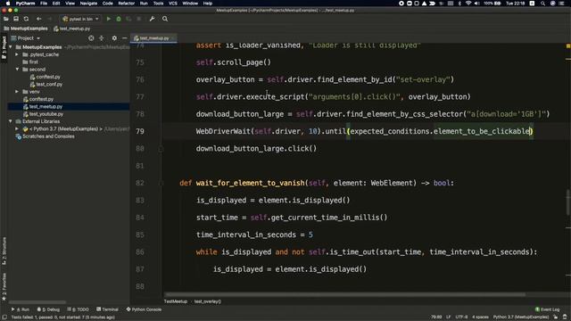The height and width of the screenshot is (321, 571).
Task: Expand the venv folder
Action: pyautogui.click(x=17, y=92)
